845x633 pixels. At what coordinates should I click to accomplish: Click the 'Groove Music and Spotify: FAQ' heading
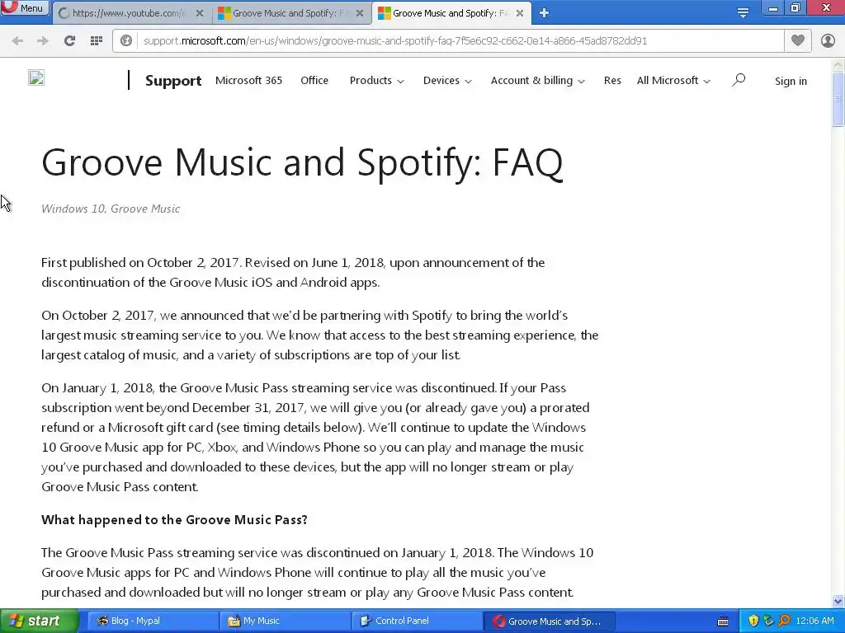pos(302,162)
